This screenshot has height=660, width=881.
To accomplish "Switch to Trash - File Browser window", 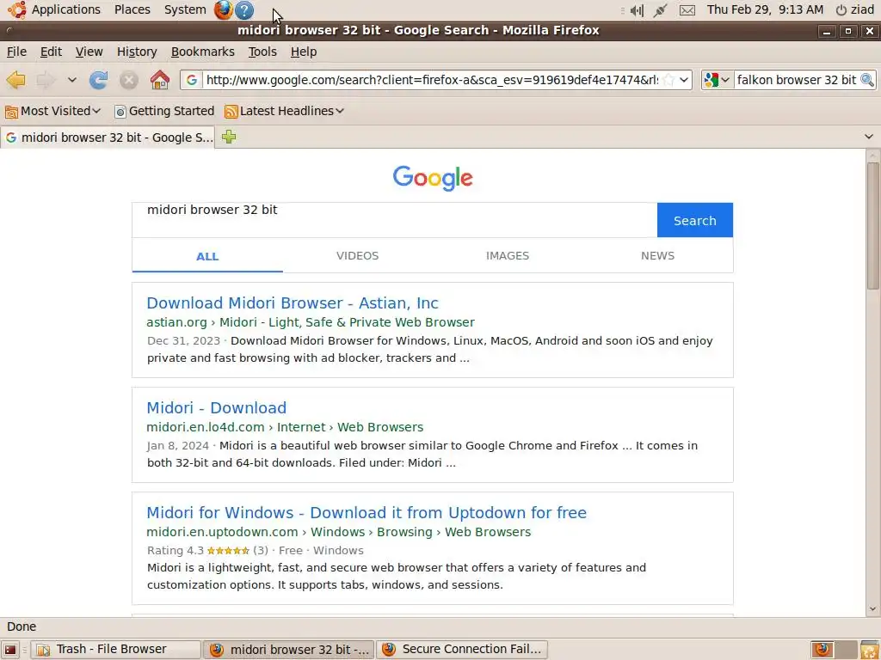I will [x=115, y=650].
